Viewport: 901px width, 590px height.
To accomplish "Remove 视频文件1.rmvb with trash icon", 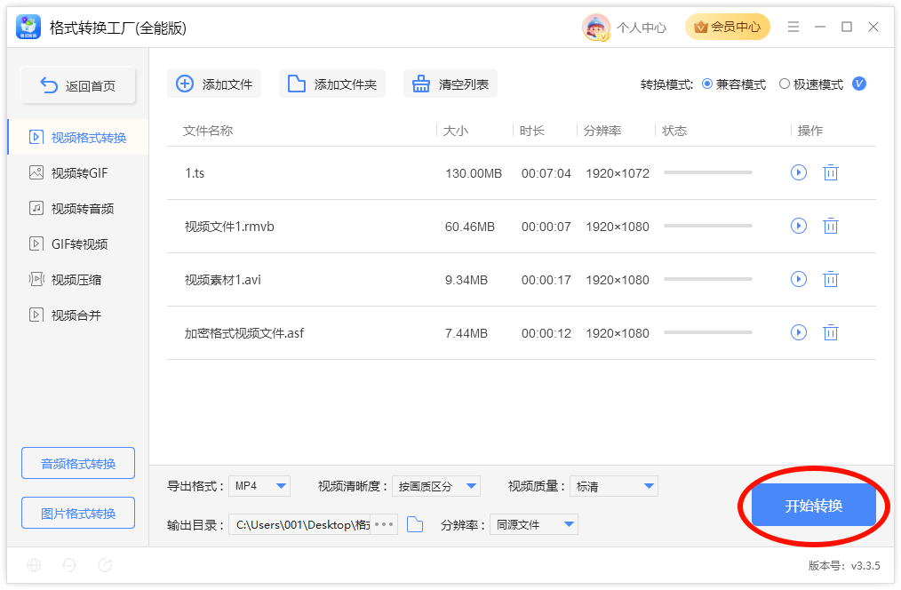I will tap(830, 226).
